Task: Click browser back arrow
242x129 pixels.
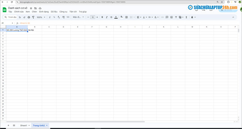Action: tap(2, 2)
